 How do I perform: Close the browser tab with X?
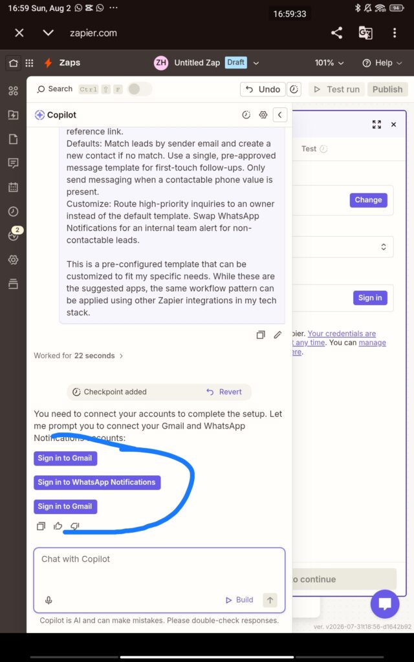click(19, 33)
